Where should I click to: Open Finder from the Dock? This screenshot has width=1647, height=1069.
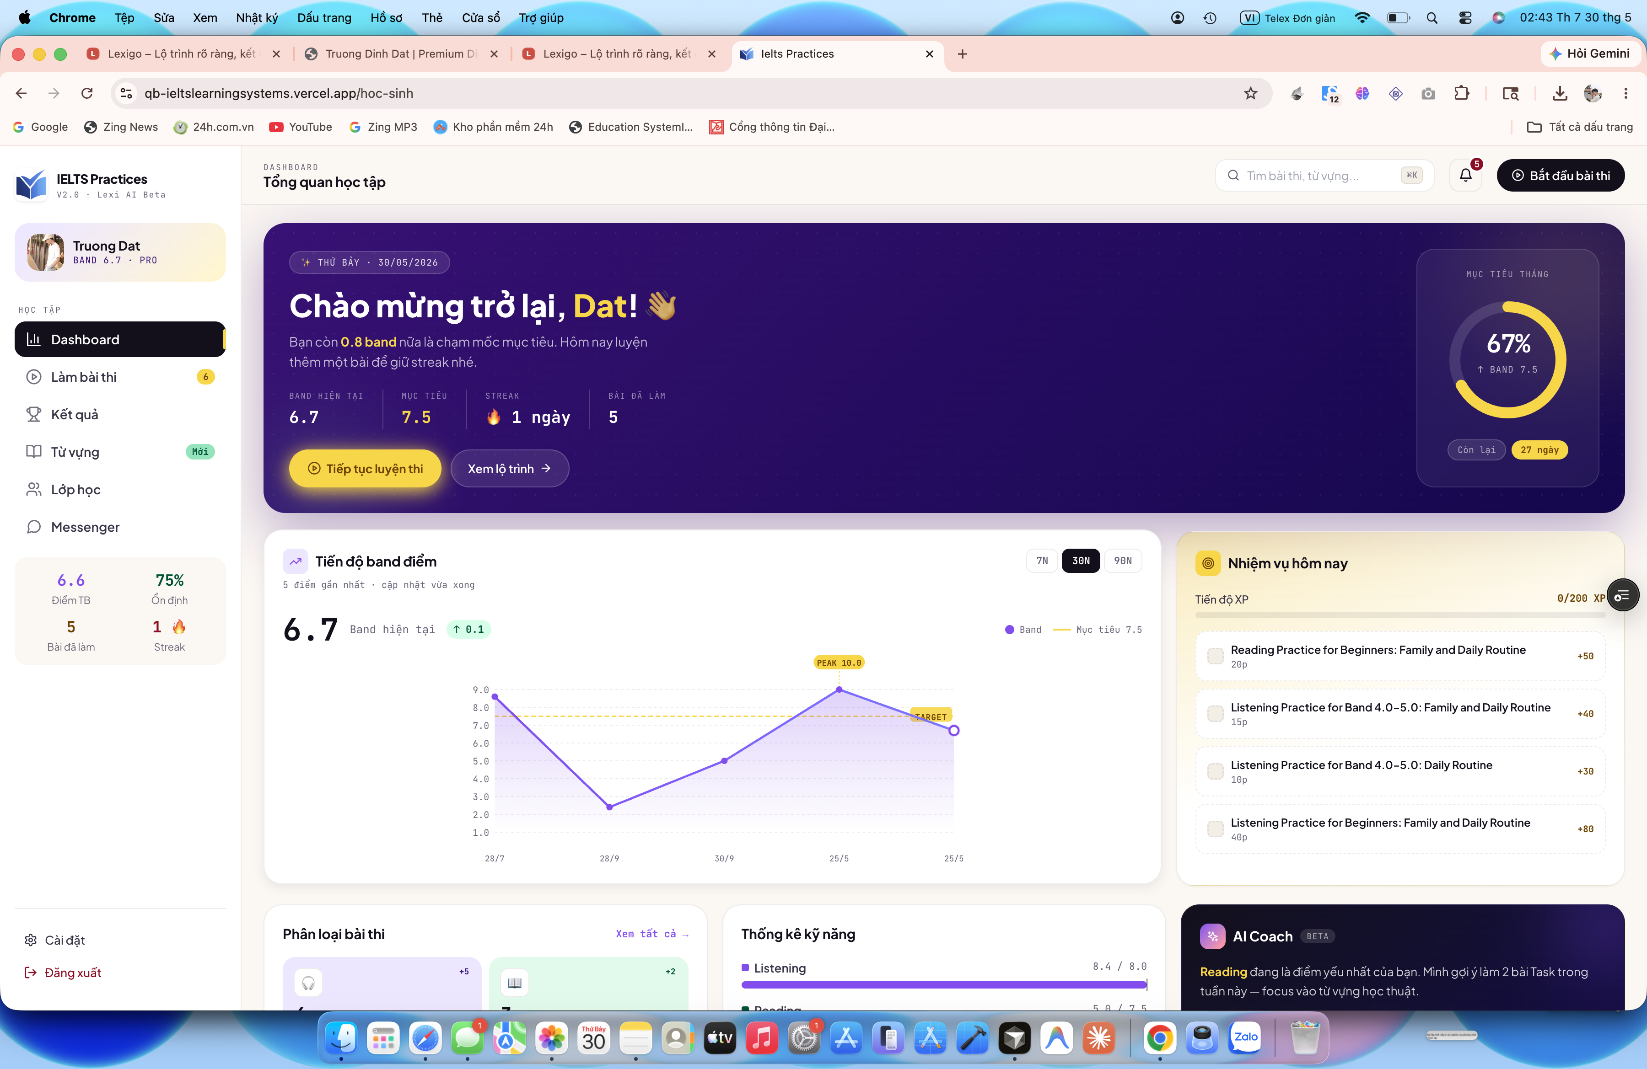coord(341,1038)
